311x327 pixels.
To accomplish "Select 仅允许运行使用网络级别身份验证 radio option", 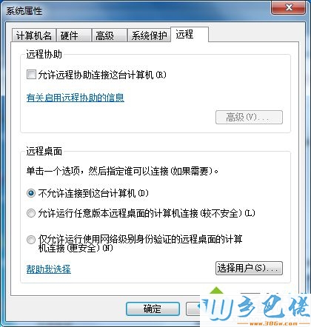I will pos(31,240).
